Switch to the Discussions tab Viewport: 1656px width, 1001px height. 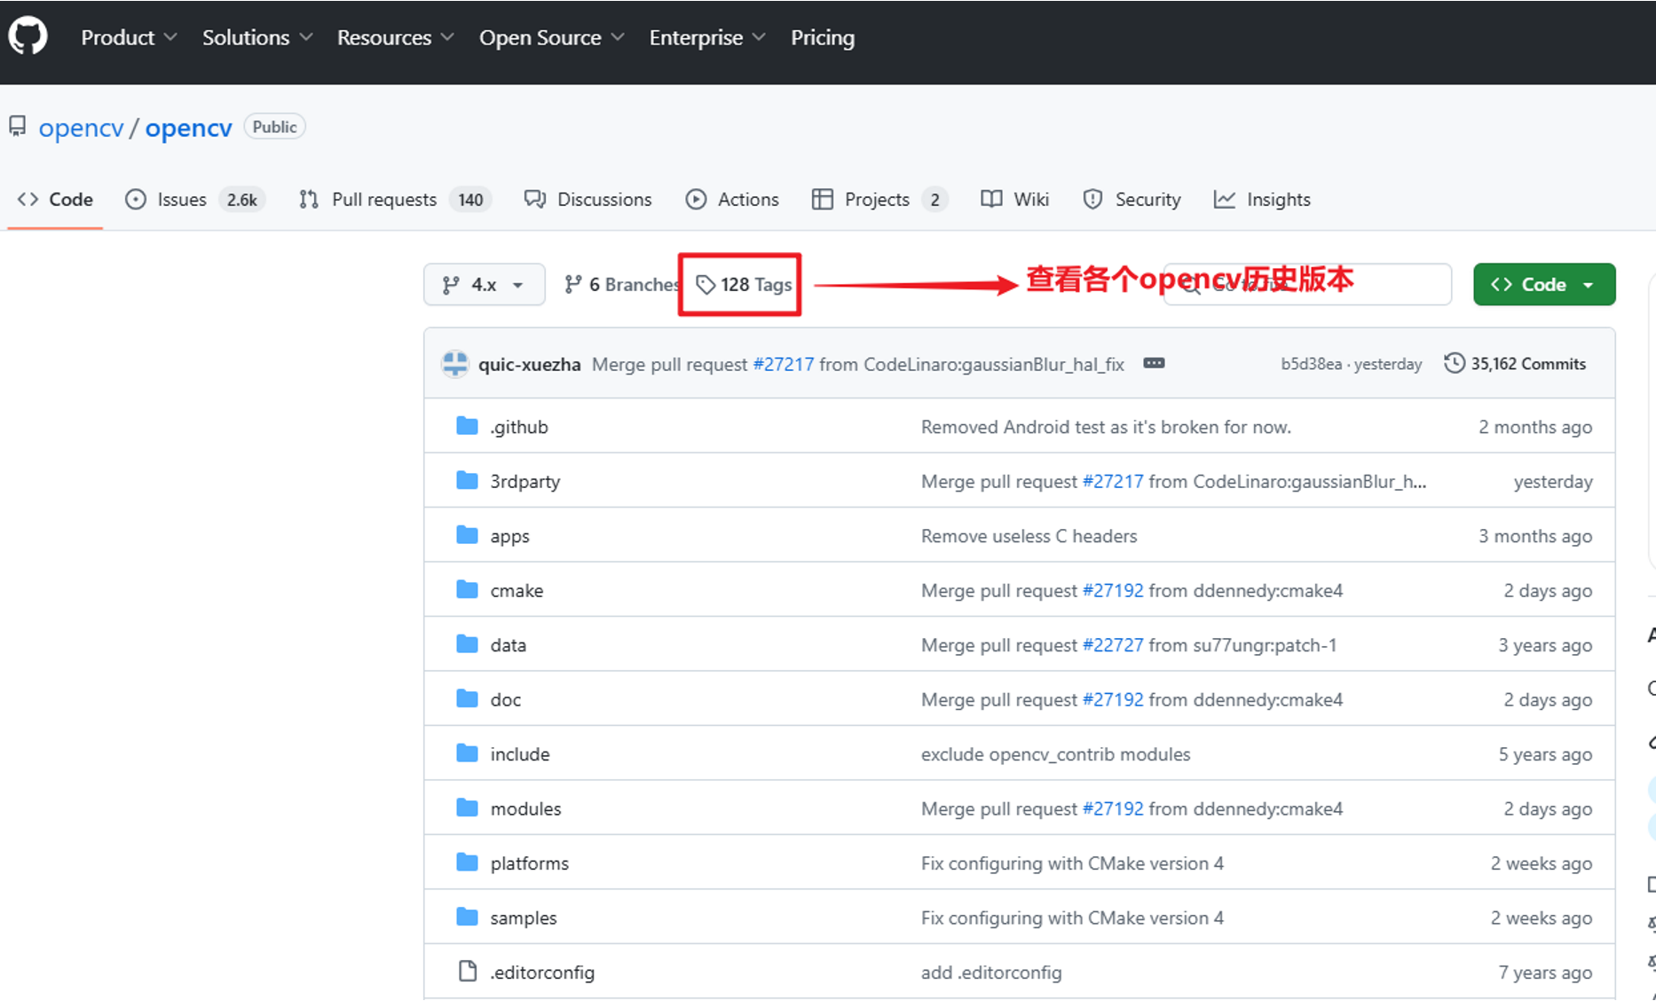587,200
